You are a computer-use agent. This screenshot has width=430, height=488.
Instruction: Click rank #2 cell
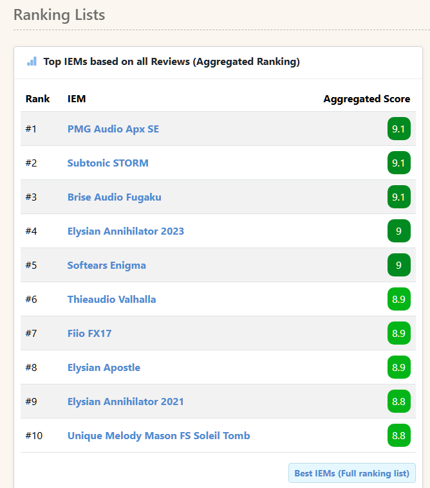click(x=31, y=163)
